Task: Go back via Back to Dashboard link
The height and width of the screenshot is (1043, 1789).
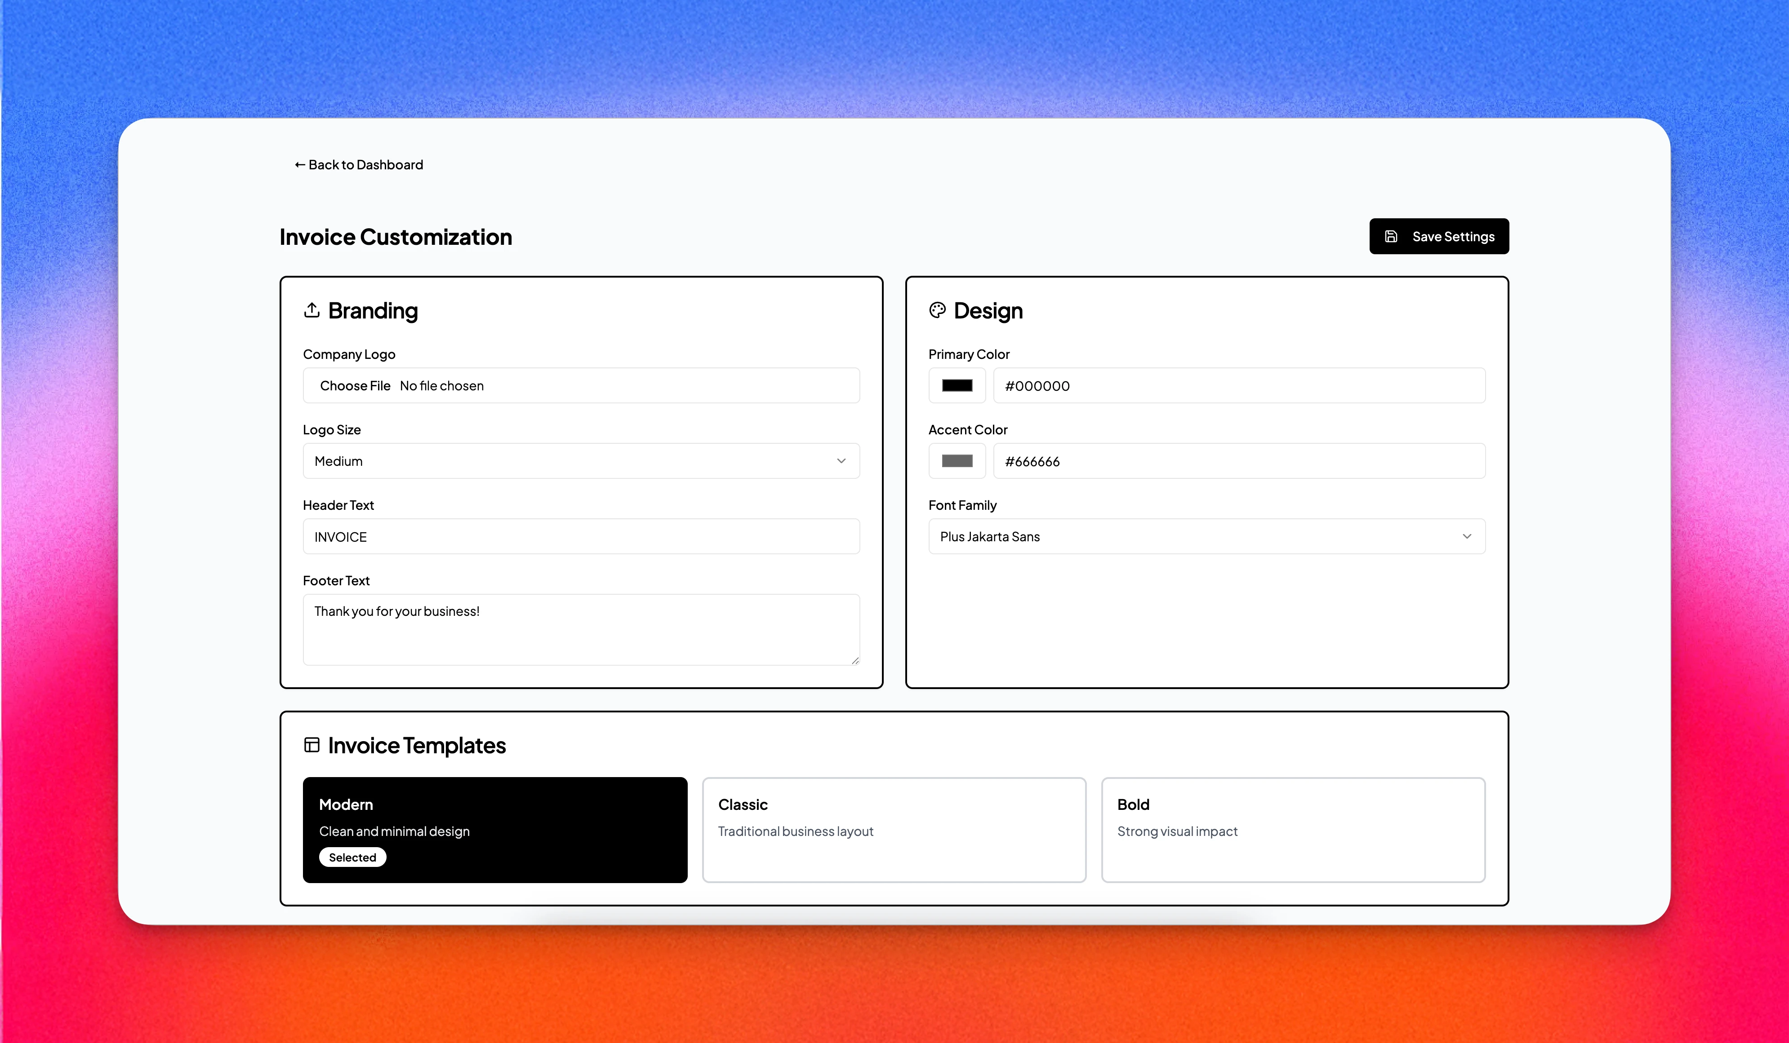Action: (x=359, y=164)
